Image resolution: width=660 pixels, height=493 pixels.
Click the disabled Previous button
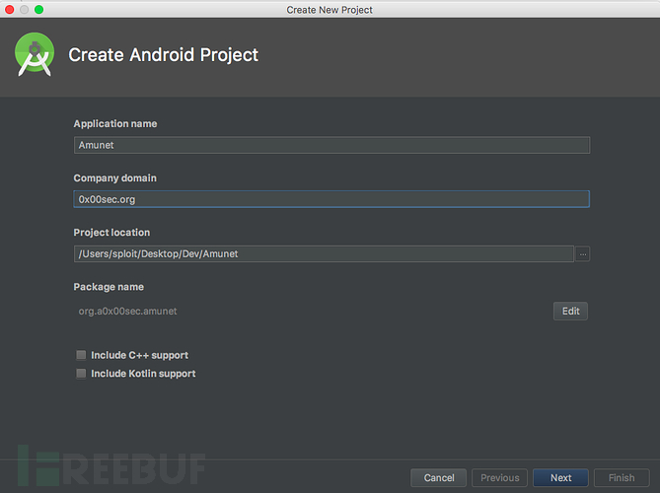pyautogui.click(x=499, y=478)
